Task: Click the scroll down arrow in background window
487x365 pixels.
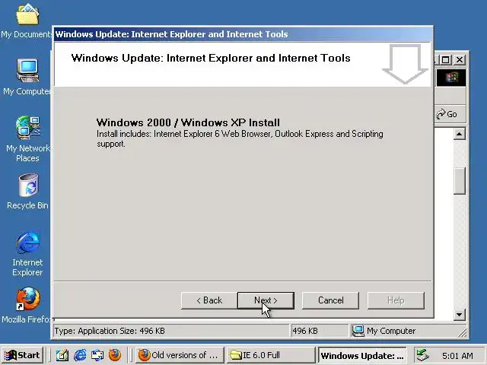Action: click(459, 315)
